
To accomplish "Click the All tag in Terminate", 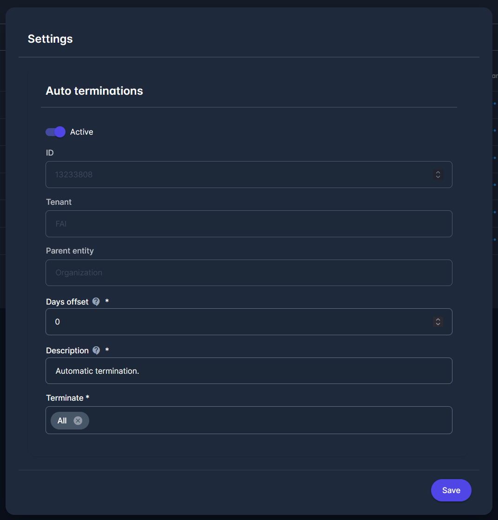I will [62, 421].
